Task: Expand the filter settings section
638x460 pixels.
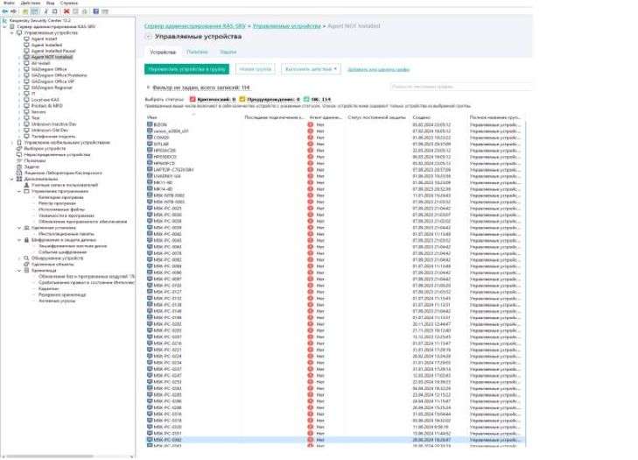Action: click(148, 88)
